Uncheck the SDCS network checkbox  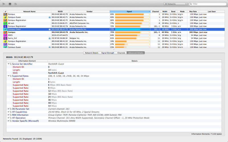5,35
